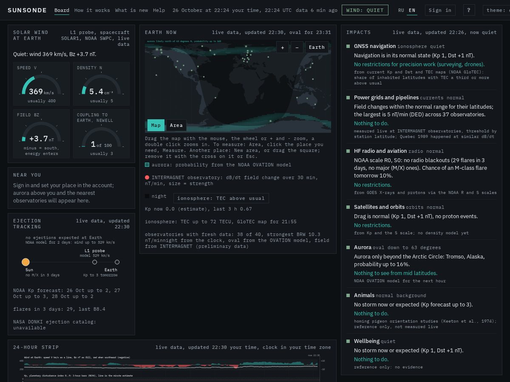Open Wellbeing impact title
This screenshot has width=510, height=382.
[x=367, y=341]
